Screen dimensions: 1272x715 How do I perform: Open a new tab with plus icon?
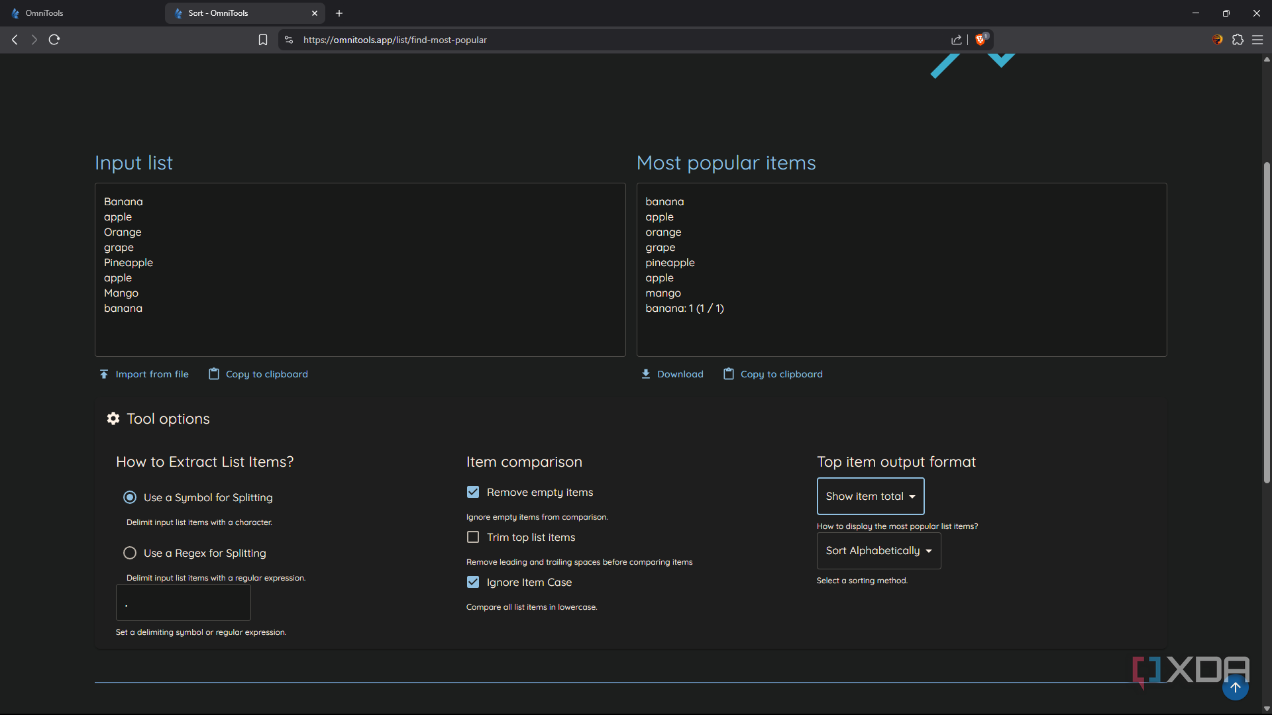coord(339,13)
